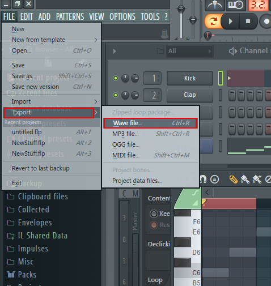This screenshot has width=271, height=286.
Task: Click the piano roll options menu icon
Action: (215, 180)
